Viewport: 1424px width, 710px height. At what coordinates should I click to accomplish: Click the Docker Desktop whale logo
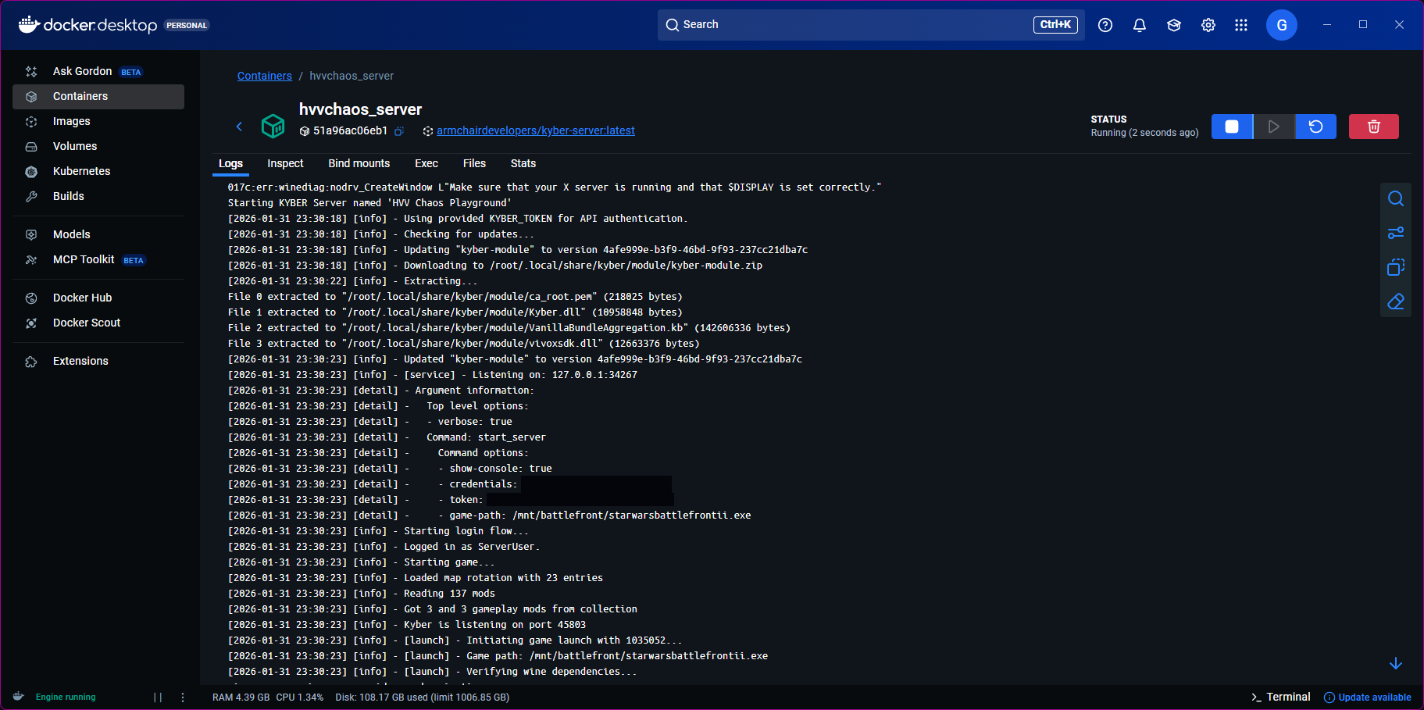pyautogui.click(x=29, y=24)
